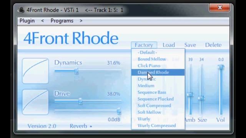The image size is (246, 138).
Task: Select the Click Piano preset
Action: (x=158, y=66)
